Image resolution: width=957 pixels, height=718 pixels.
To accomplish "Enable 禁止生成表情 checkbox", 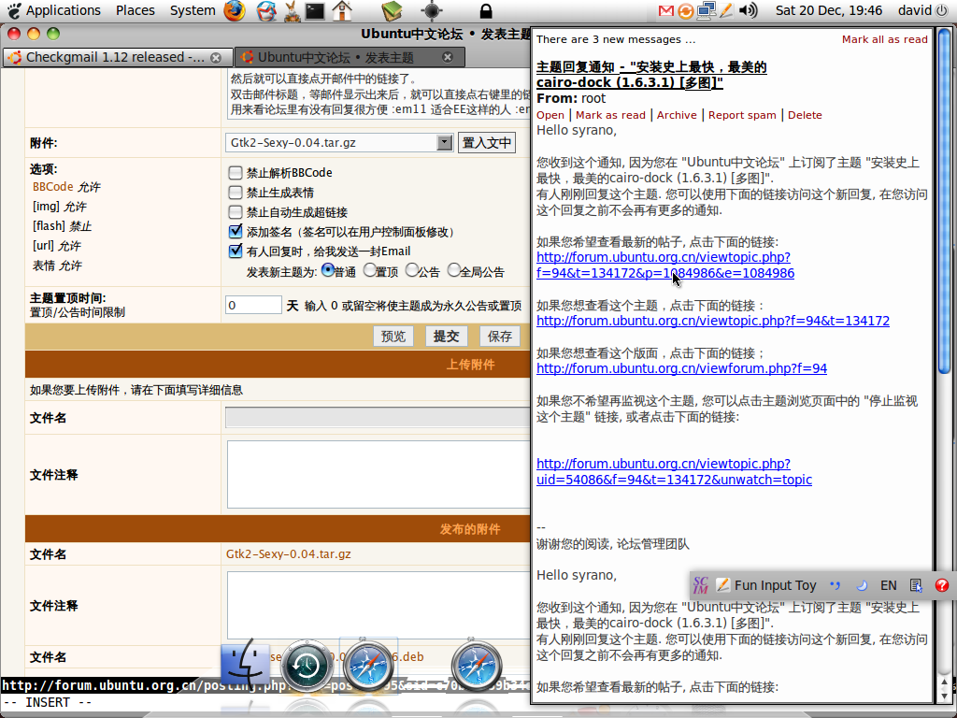I will click(x=235, y=193).
